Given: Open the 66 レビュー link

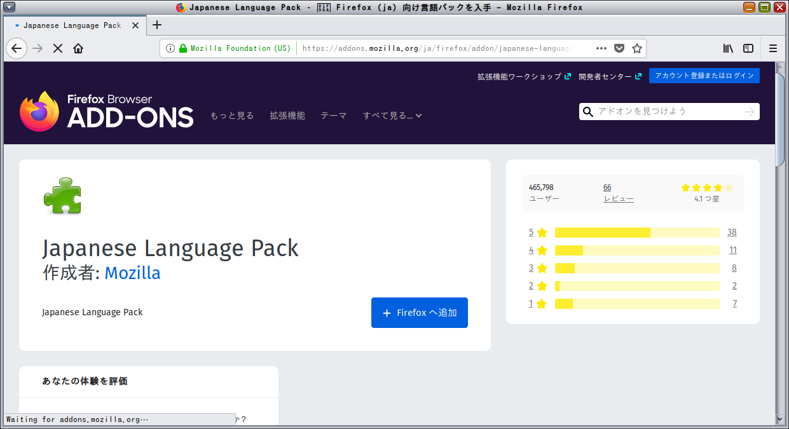Looking at the screenshot, I should (619, 193).
